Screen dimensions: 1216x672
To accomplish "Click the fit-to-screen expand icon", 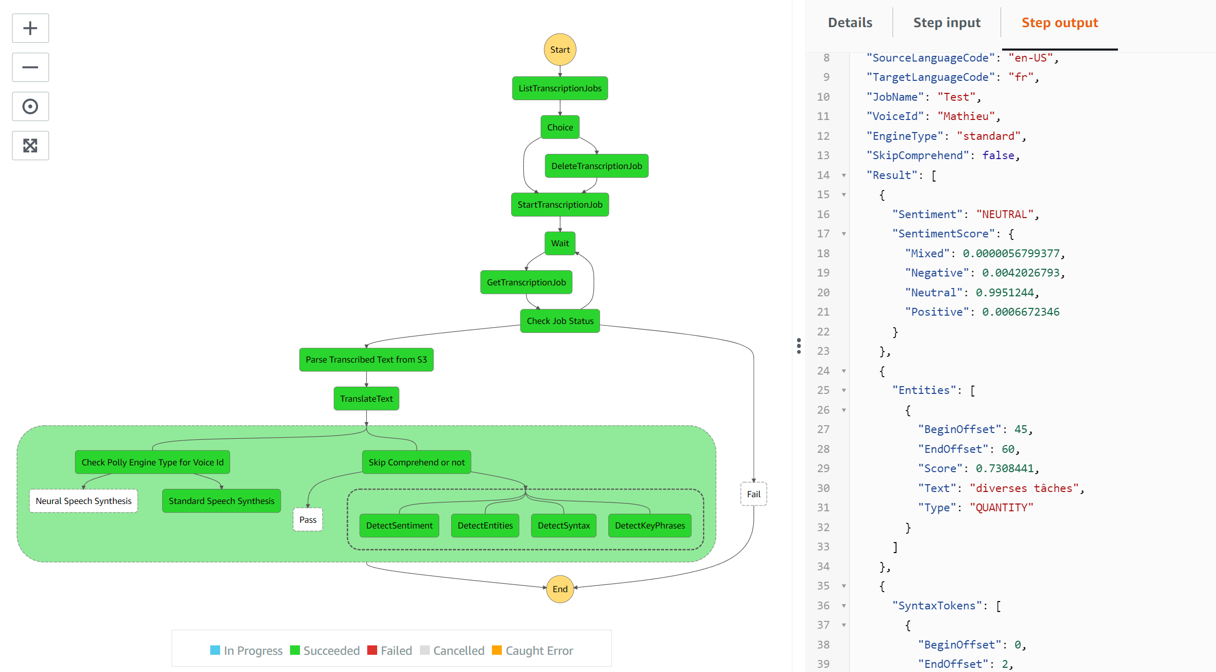I will (x=30, y=146).
